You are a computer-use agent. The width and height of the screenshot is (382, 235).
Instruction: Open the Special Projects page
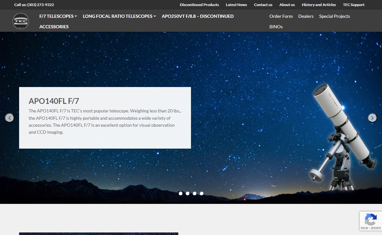point(335,16)
